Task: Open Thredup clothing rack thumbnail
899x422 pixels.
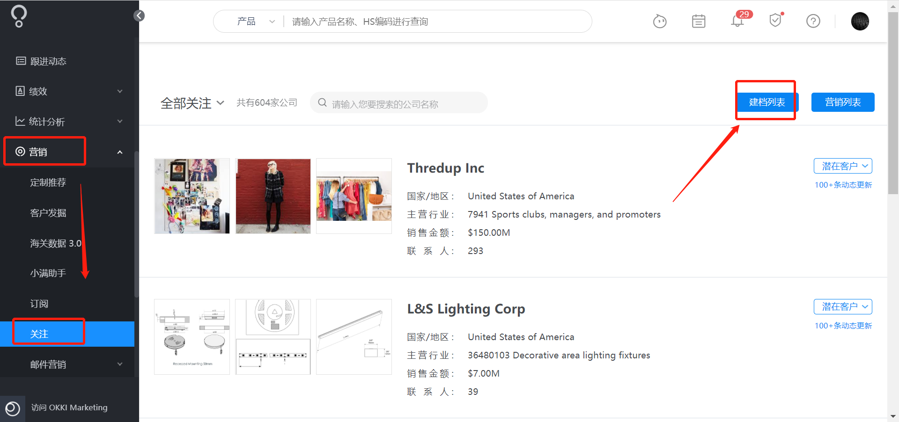Action: [x=354, y=196]
